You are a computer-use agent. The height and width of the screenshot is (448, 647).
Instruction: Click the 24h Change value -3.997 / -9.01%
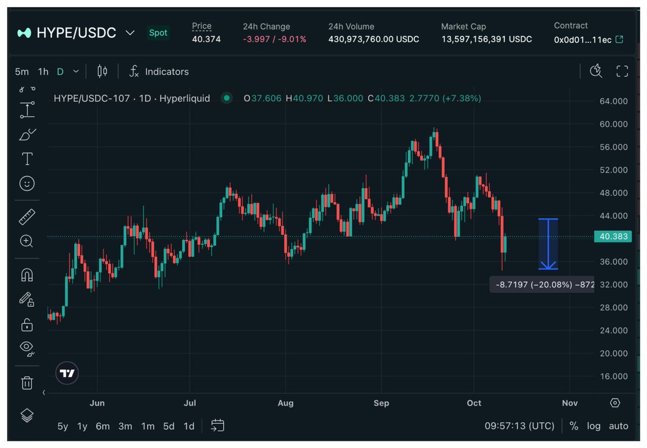point(274,39)
